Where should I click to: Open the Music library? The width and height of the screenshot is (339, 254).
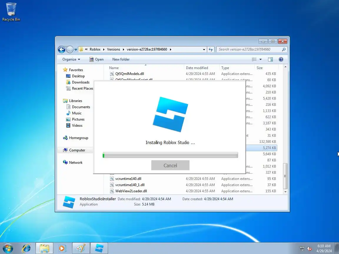pyautogui.click(x=74, y=113)
